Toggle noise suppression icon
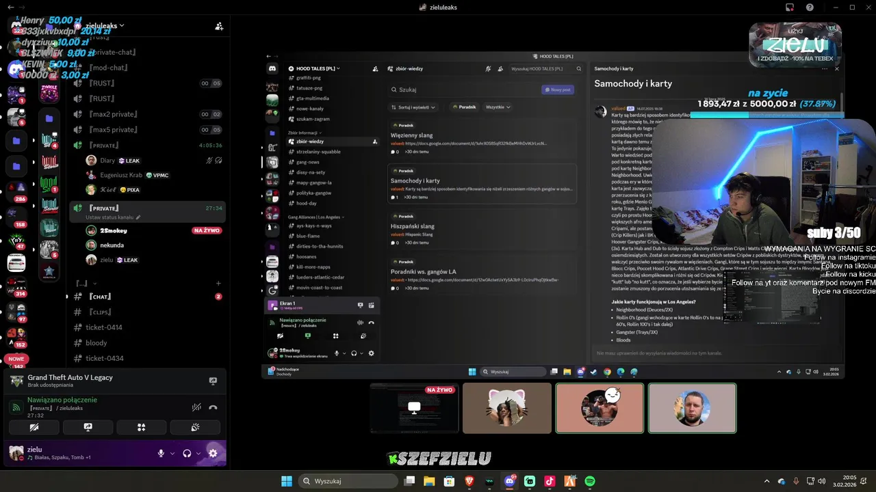The width and height of the screenshot is (876, 492). pyautogui.click(x=196, y=407)
